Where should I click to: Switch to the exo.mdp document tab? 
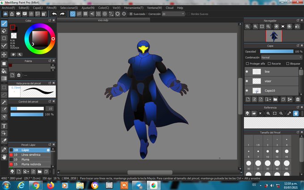(x=103, y=20)
